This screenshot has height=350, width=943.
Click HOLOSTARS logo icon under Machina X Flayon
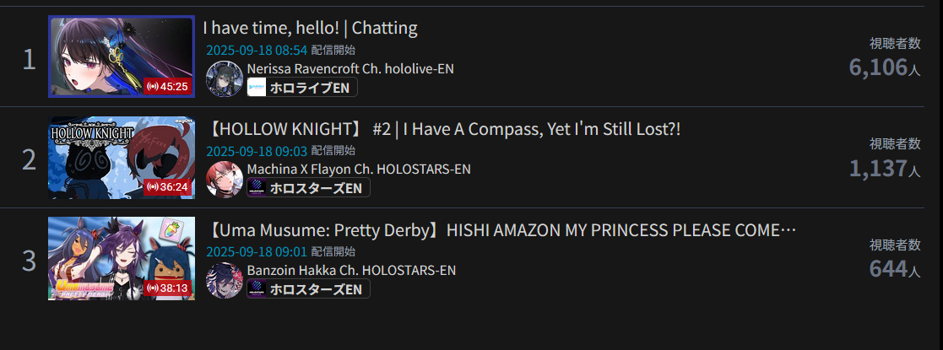pyautogui.click(x=257, y=188)
